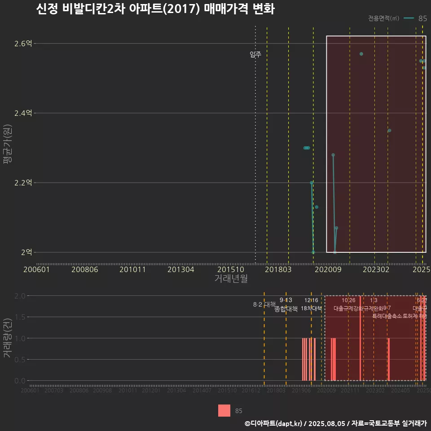
Task: Click 200703 on the volume chart x-axis
Action: click(54, 390)
